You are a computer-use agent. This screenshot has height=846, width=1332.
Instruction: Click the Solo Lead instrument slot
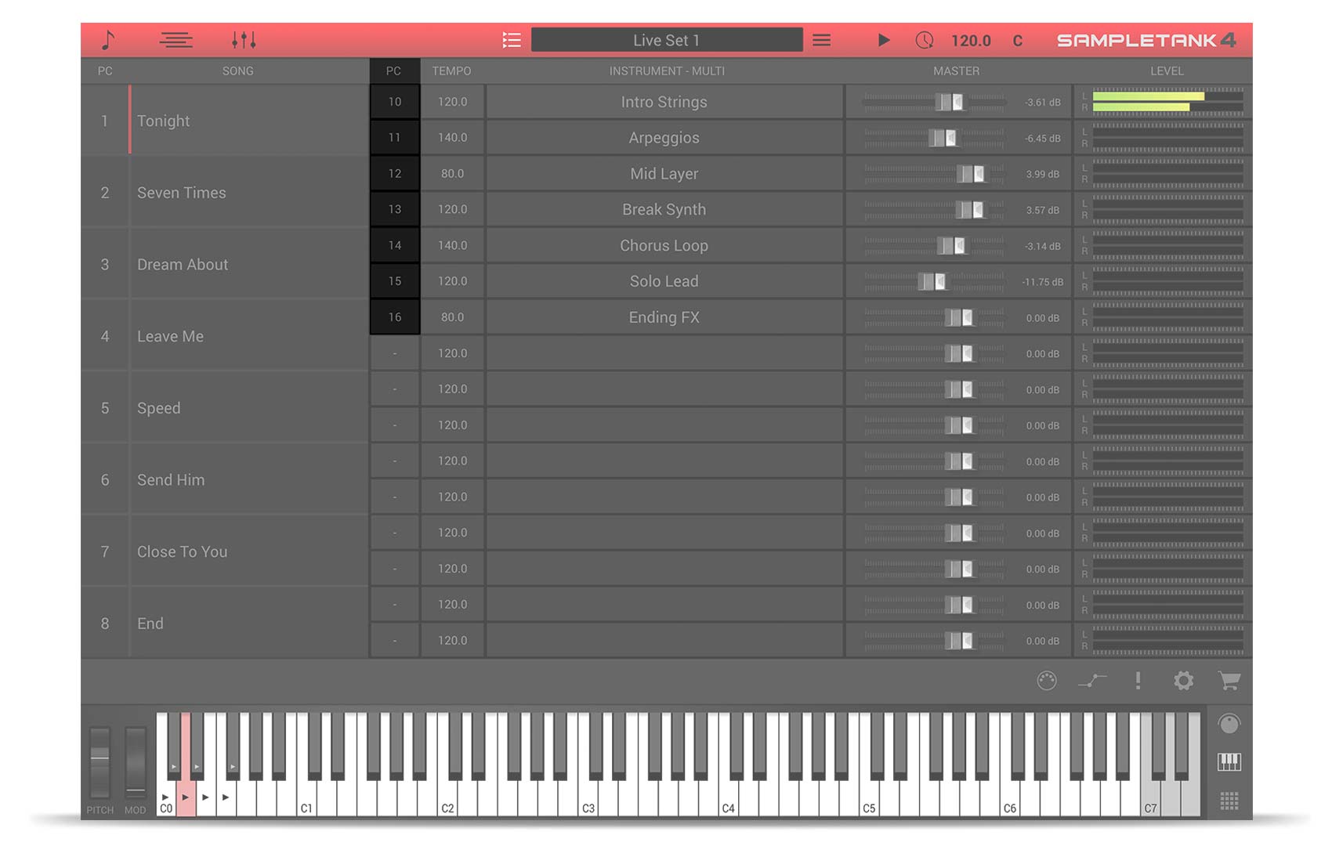(664, 281)
